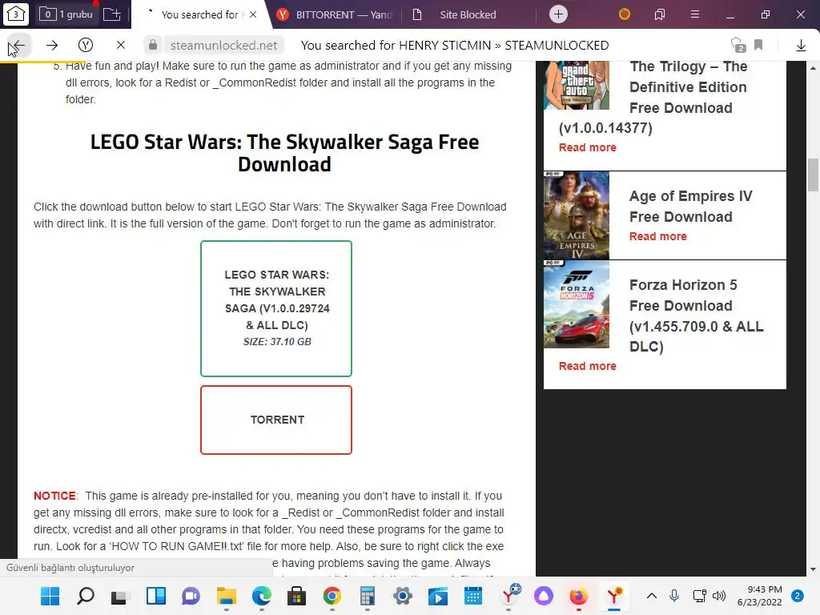The width and height of the screenshot is (820, 615).
Task: Show hidden system tray icons
Action: click(652, 596)
